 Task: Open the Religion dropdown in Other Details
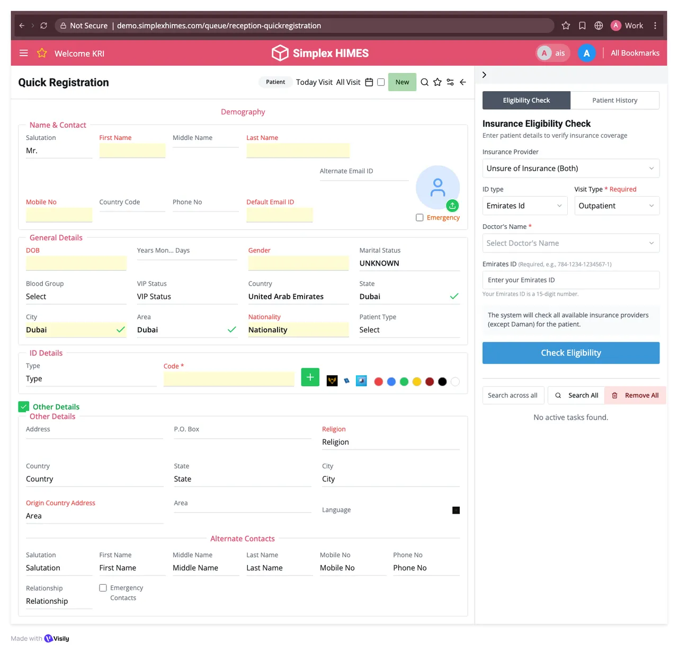[x=391, y=442]
